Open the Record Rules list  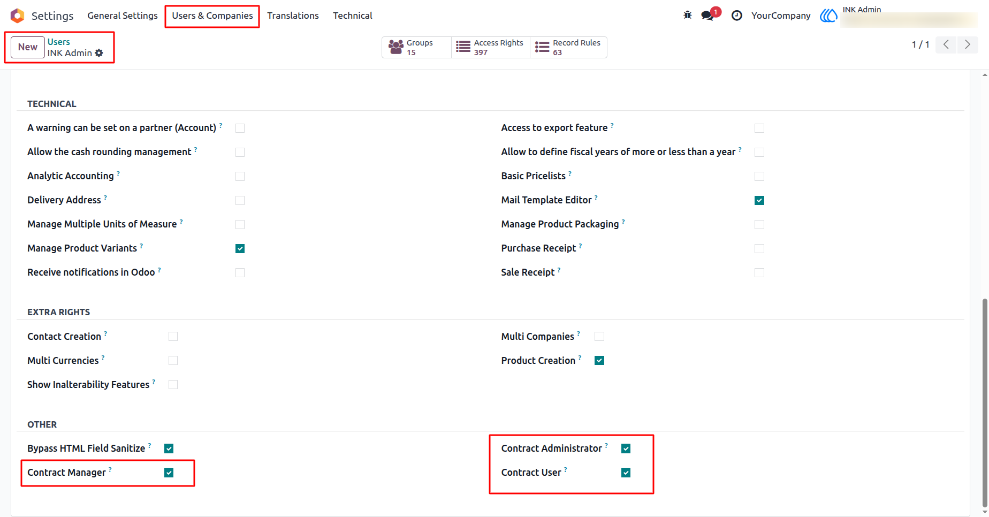tap(568, 47)
